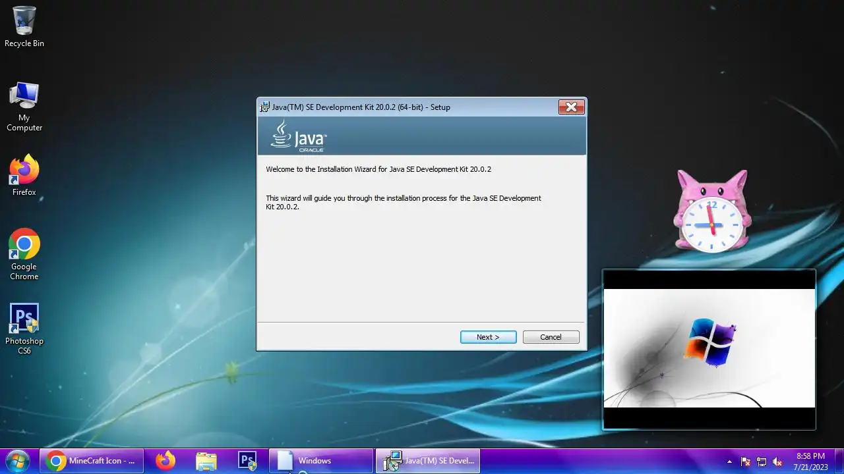Switch to the Windows taskbar item
This screenshot has height=474, width=844.
[x=321, y=461]
